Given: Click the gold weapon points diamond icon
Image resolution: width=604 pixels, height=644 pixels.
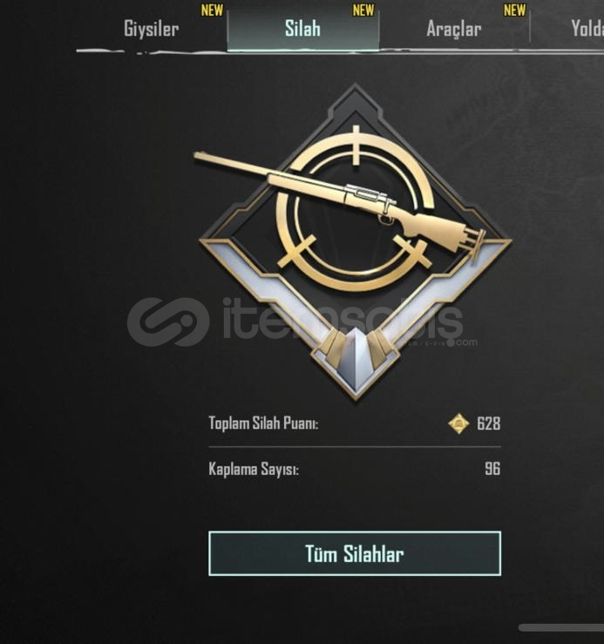Looking at the screenshot, I should click(458, 424).
